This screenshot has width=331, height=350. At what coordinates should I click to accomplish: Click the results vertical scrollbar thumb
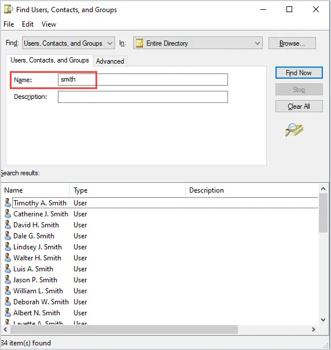[323, 213]
